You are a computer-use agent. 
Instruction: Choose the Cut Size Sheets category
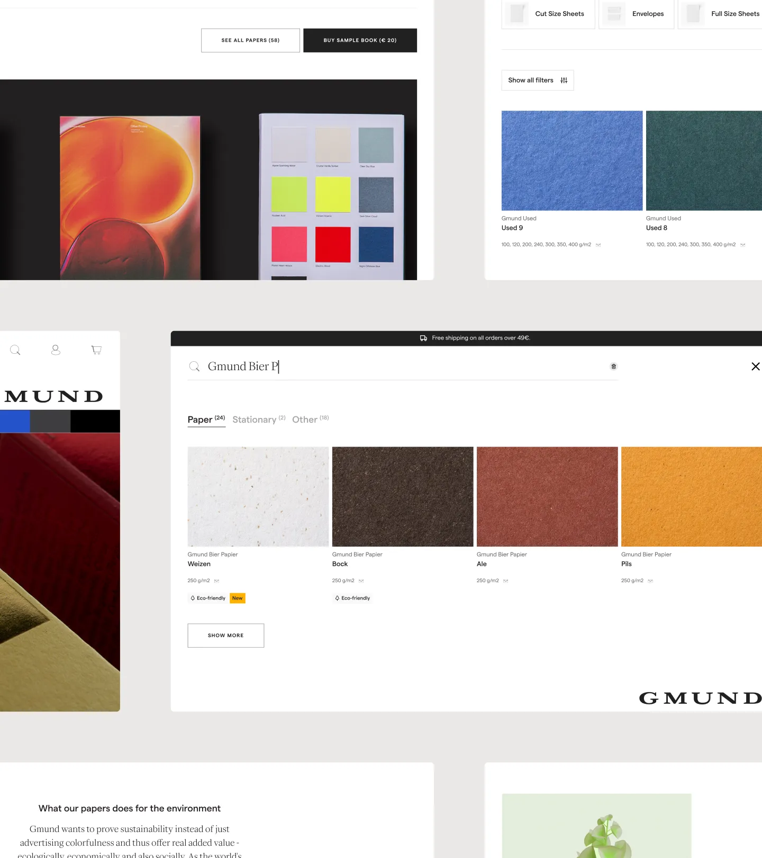548,14
